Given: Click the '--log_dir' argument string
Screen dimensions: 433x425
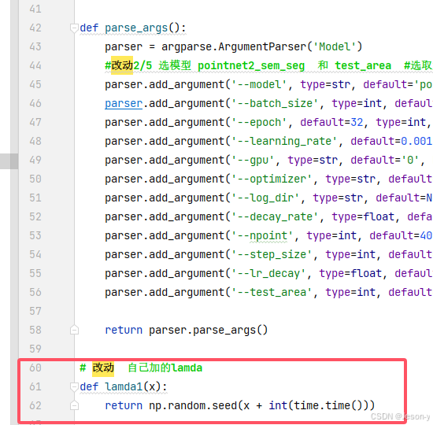Looking at the screenshot, I should 265,198.
